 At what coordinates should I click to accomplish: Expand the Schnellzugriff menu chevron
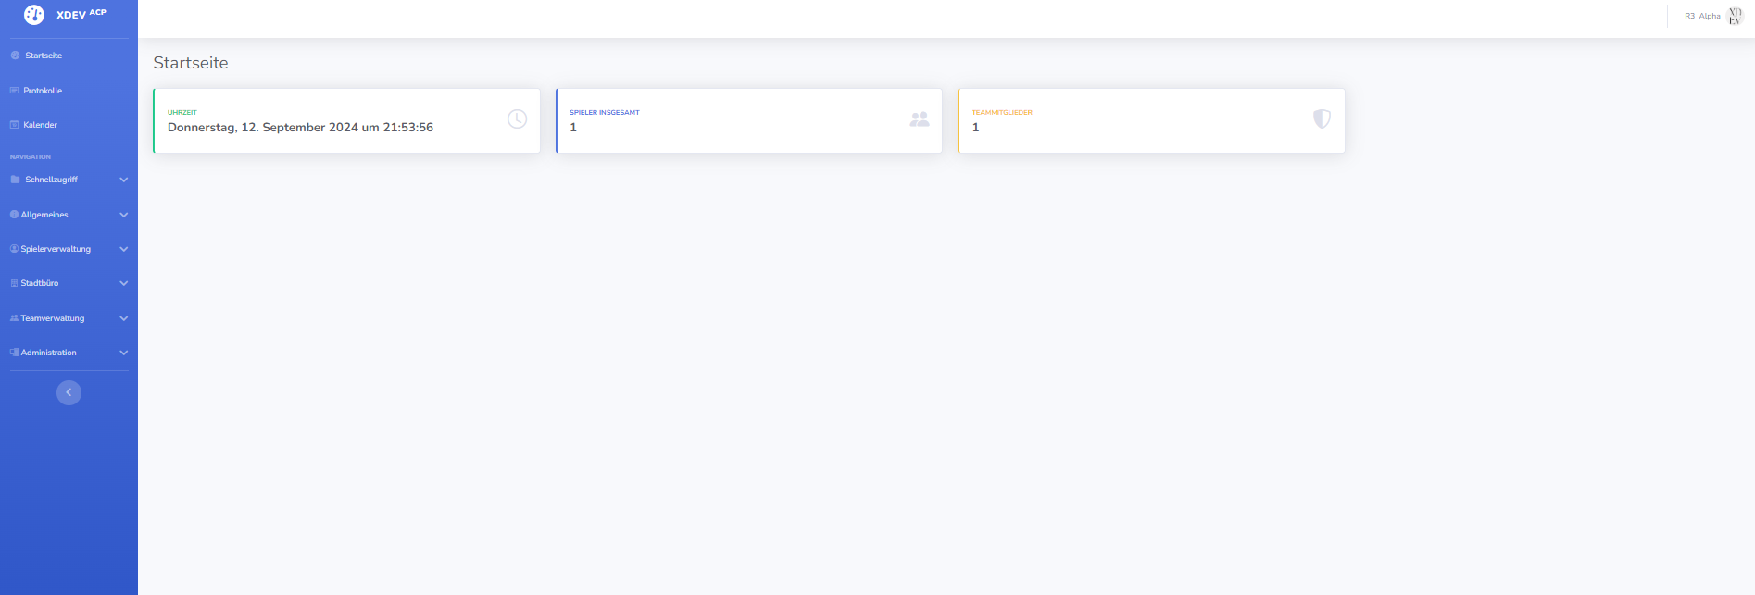click(123, 180)
